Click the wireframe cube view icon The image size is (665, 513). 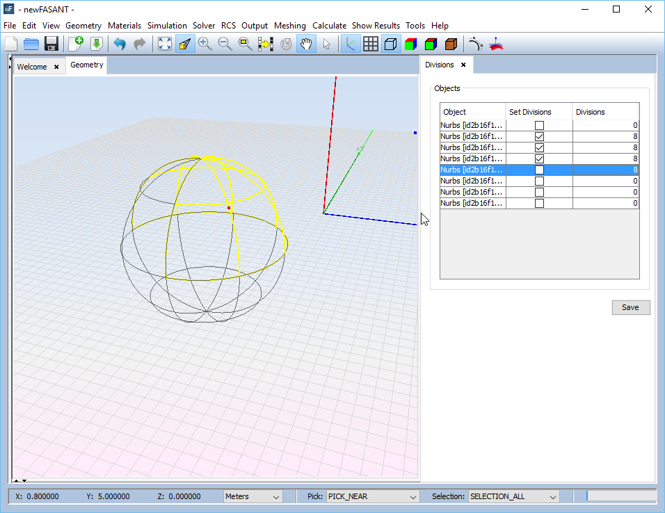(391, 44)
